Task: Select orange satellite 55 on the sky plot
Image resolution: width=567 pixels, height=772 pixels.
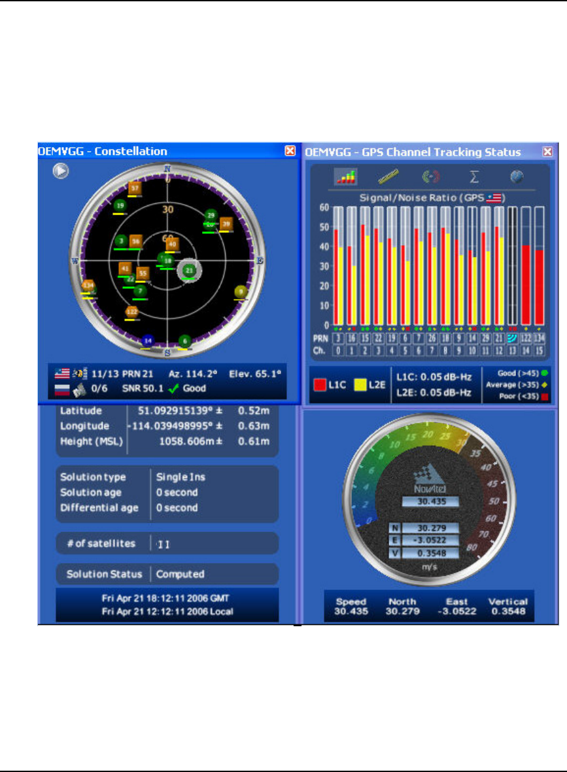Action: 143,273
